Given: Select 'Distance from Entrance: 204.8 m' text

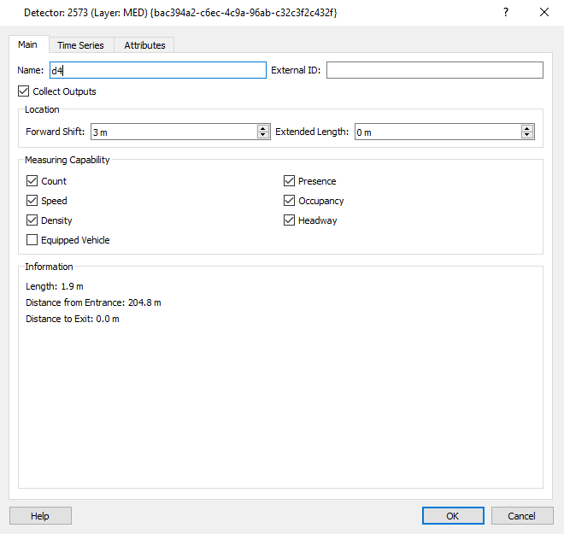Looking at the screenshot, I should [x=93, y=302].
